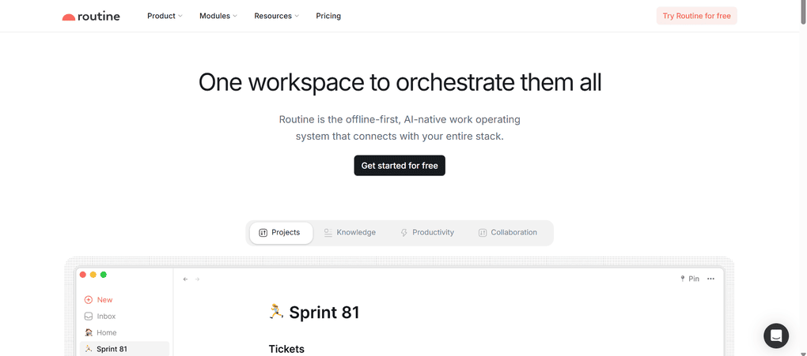Select Sprint 81 in the sidebar
The image size is (807, 356).
click(124, 349)
